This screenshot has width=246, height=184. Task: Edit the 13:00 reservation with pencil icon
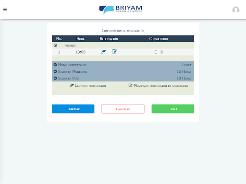pos(114,51)
